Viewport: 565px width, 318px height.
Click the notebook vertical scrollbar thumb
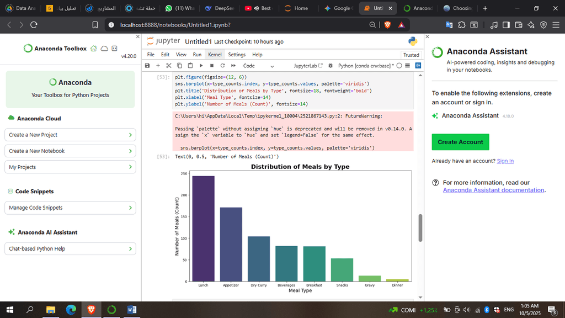tap(420, 227)
